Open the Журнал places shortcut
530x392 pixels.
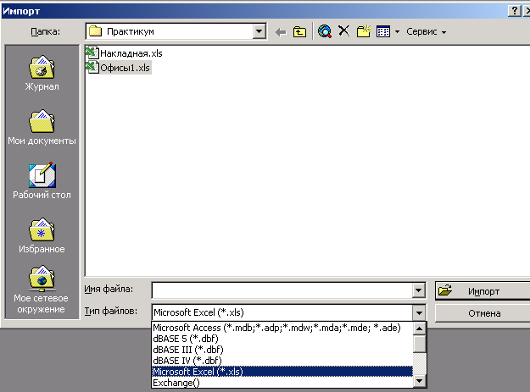(42, 73)
